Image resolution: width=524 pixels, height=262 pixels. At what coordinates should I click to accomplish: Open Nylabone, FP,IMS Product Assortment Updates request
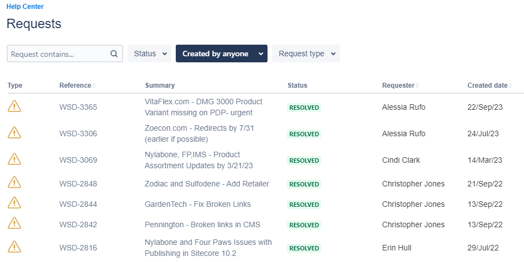pos(199,160)
